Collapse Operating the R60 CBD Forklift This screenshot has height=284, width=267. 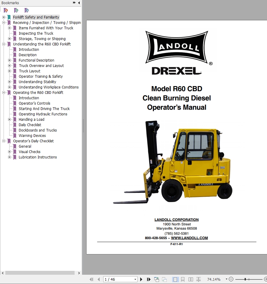click(x=4, y=93)
